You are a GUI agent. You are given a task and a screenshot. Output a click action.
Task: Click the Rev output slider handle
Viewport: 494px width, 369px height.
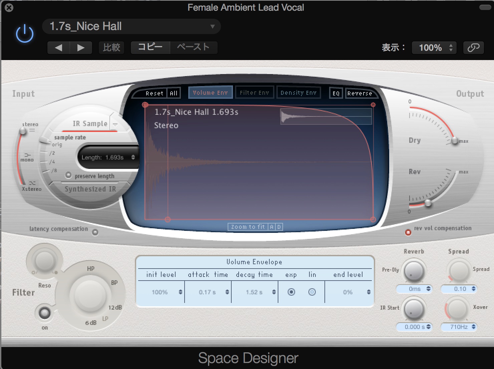428,203
